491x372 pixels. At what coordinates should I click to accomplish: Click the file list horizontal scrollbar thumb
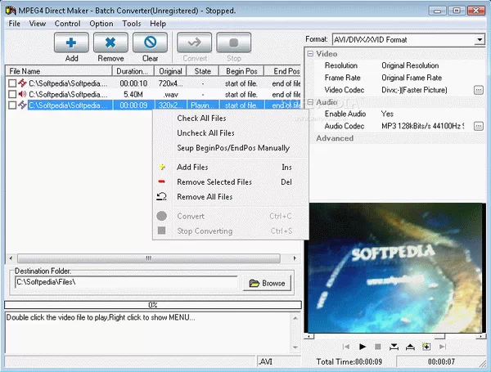point(149,258)
